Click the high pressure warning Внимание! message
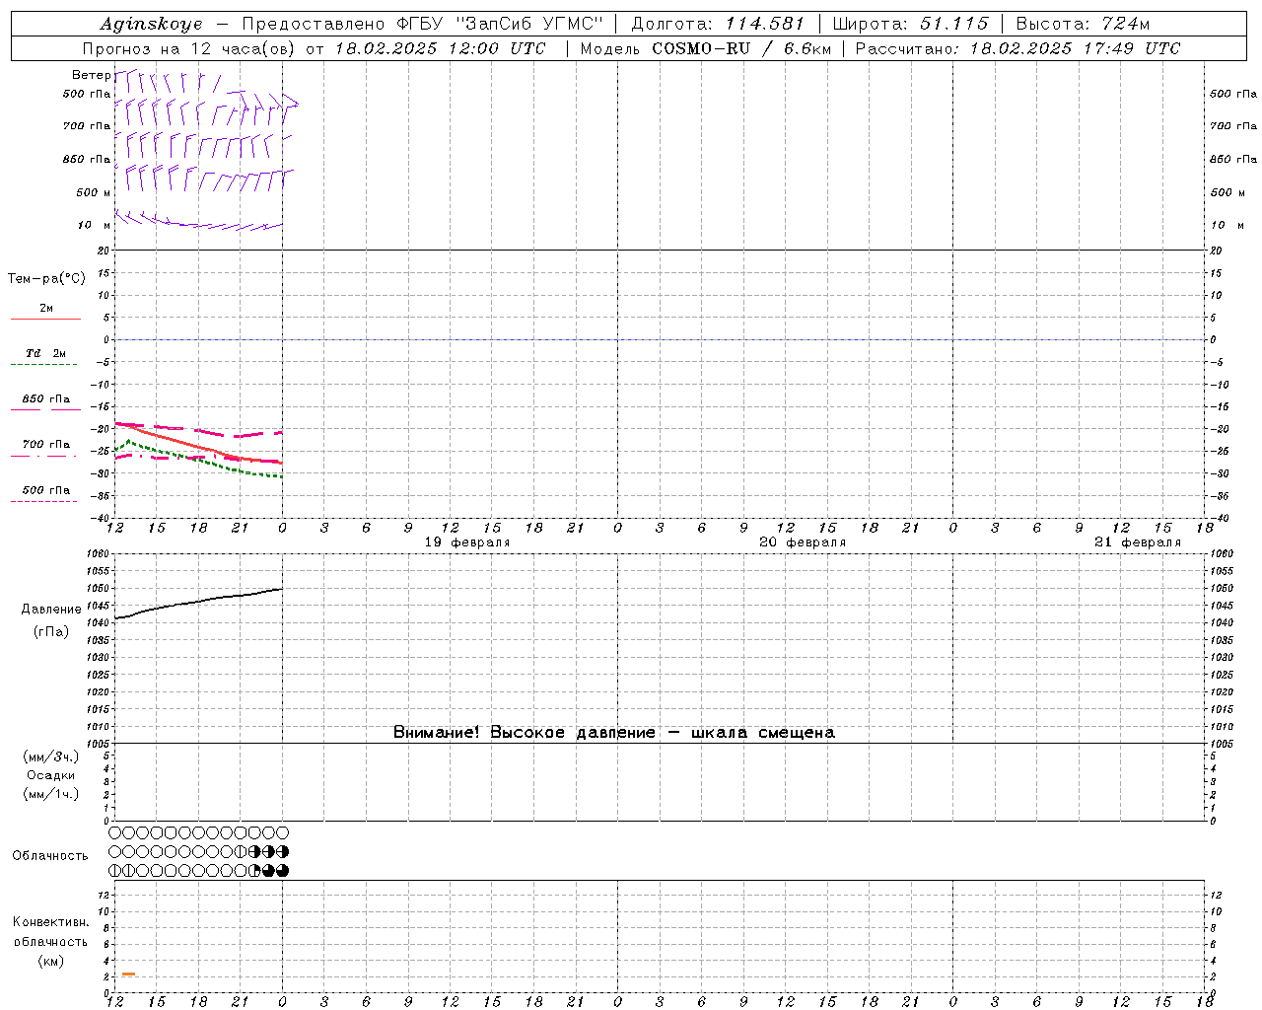The height and width of the screenshot is (1010, 1262). tap(614, 732)
